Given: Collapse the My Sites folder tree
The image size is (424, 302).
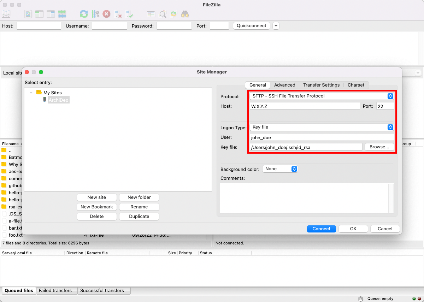Looking at the screenshot, I should [31, 93].
